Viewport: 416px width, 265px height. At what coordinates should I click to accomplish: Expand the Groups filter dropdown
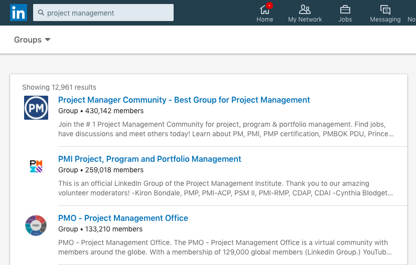(32, 40)
